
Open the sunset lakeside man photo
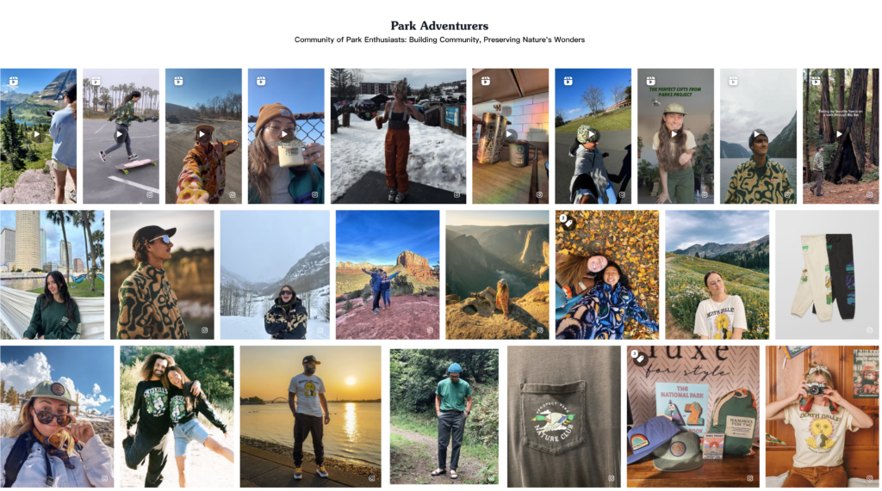tap(310, 416)
